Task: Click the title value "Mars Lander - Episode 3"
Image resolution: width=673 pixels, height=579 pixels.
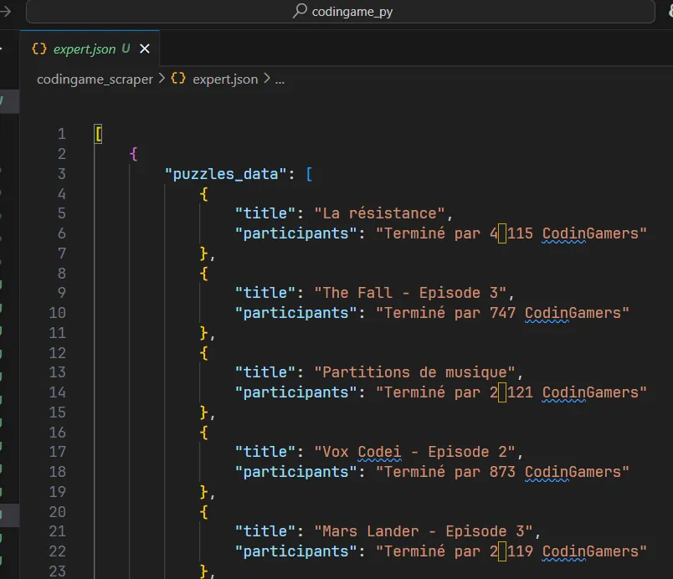Action: click(424, 531)
